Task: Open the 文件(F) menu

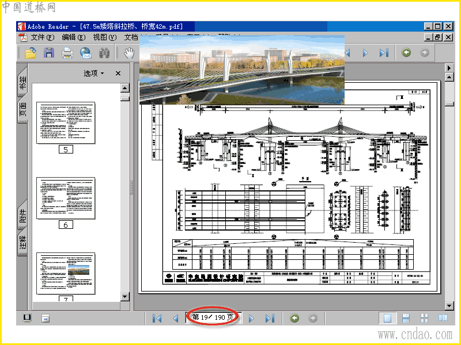Action: click(43, 37)
